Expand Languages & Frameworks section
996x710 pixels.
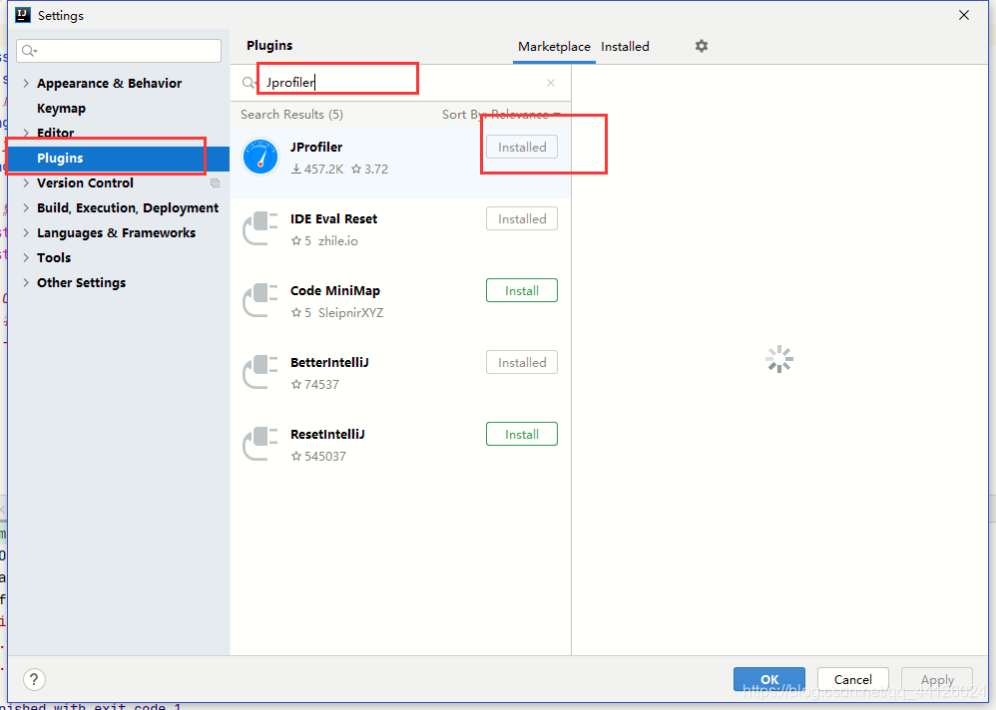pos(26,232)
